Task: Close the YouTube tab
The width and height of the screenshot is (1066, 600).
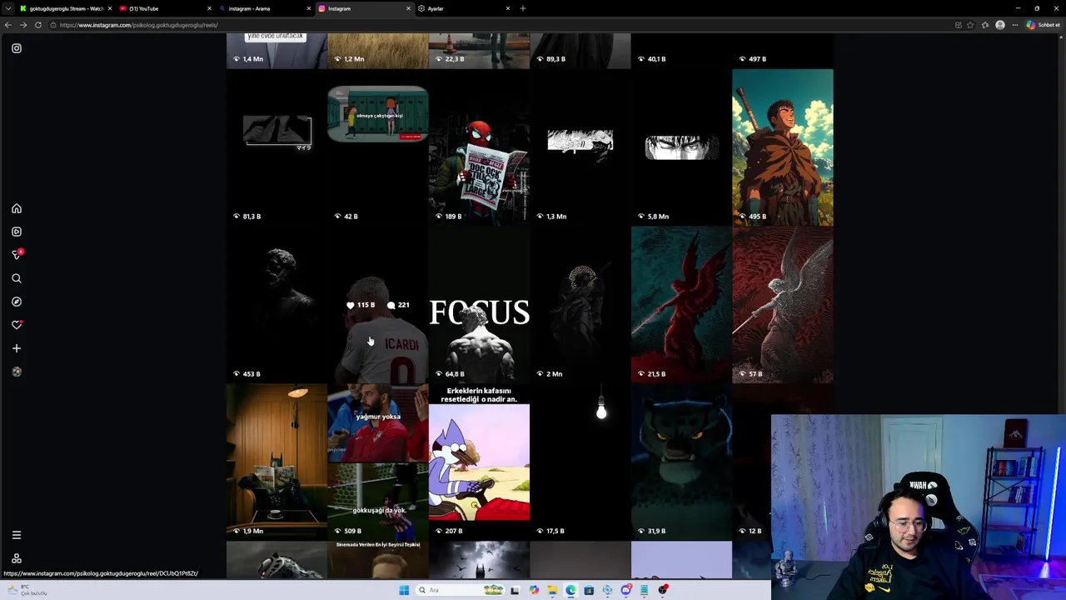Action: tap(209, 8)
